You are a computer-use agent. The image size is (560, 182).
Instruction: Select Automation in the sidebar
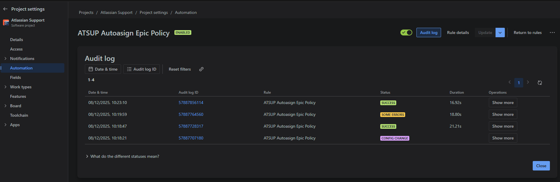point(32,68)
